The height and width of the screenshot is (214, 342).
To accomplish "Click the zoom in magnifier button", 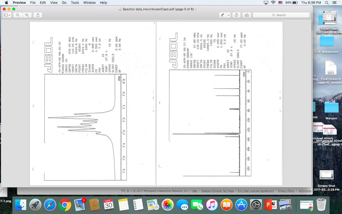I will (27, 15).
